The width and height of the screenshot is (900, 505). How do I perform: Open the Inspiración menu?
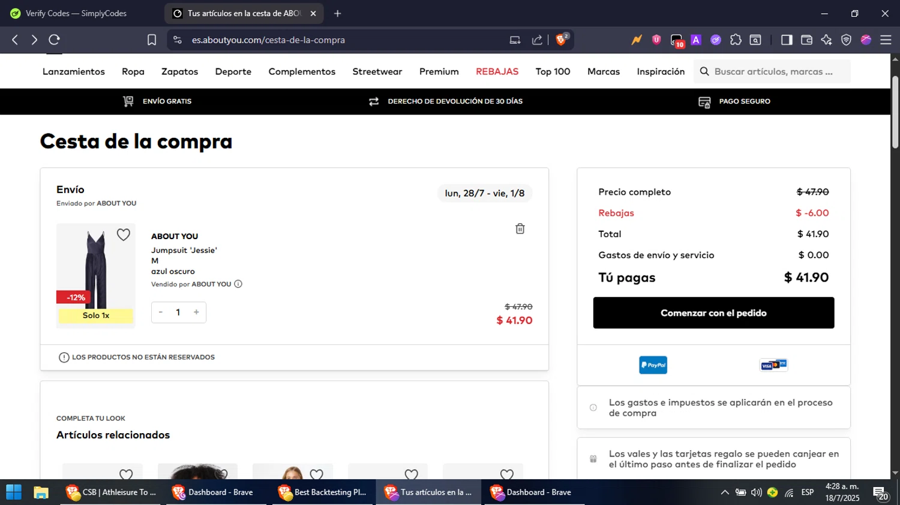[x=661, y=71]
